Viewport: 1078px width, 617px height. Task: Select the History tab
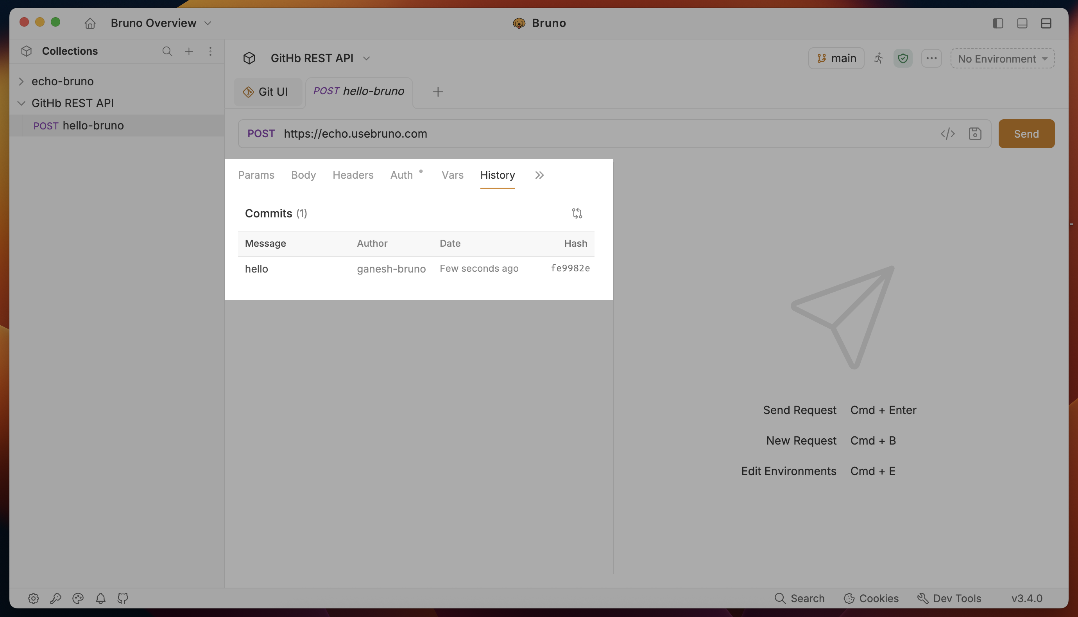pos(497,175)
